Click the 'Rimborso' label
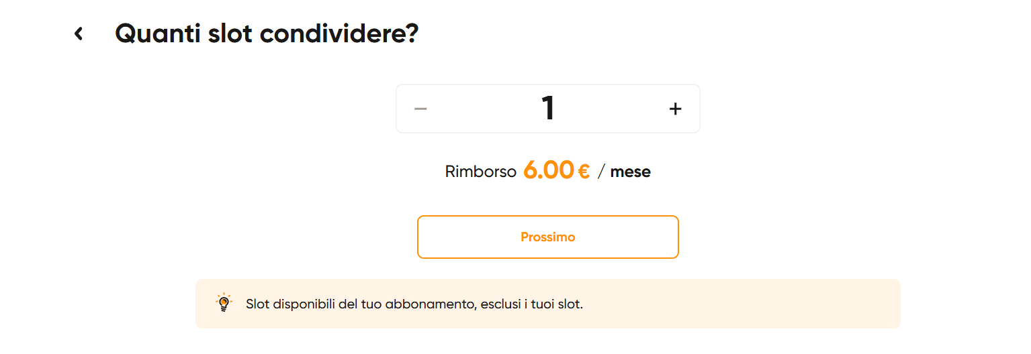Viewport: 1031px width, 354px height. click(x=480, y=172)
